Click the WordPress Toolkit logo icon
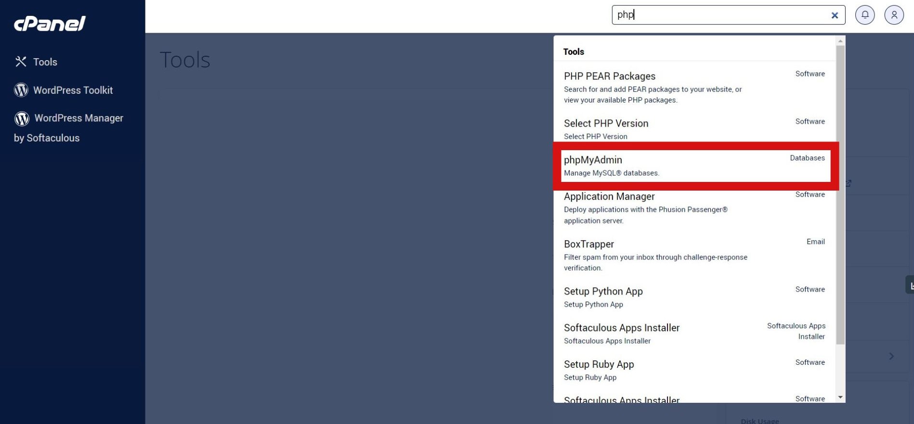The height and width of the screenshot is (424, 914). coord(21,90)
